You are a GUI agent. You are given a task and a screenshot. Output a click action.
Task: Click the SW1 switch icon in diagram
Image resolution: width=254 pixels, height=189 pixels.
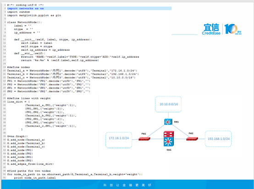point(168,122)
